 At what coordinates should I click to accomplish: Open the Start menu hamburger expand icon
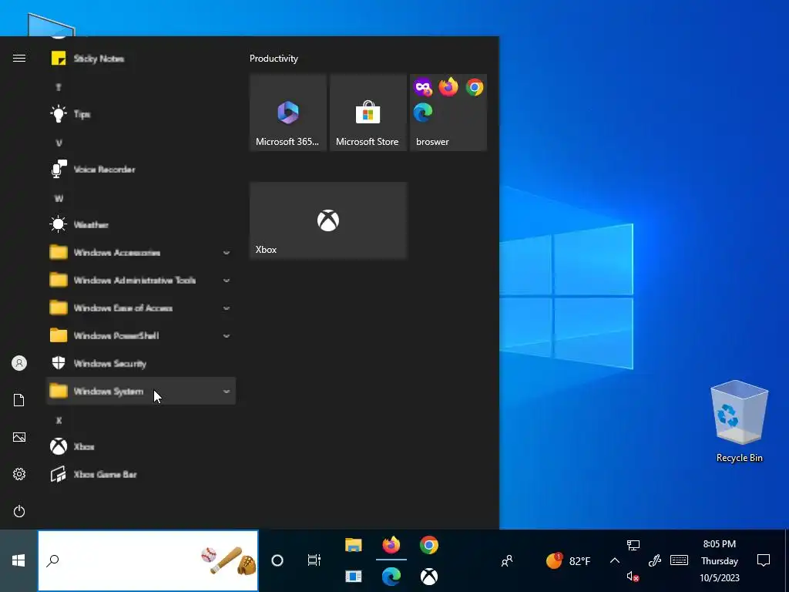click(19, 59)
